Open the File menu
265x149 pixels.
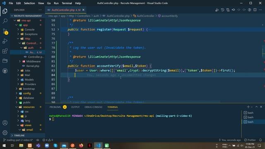(11, 3)
